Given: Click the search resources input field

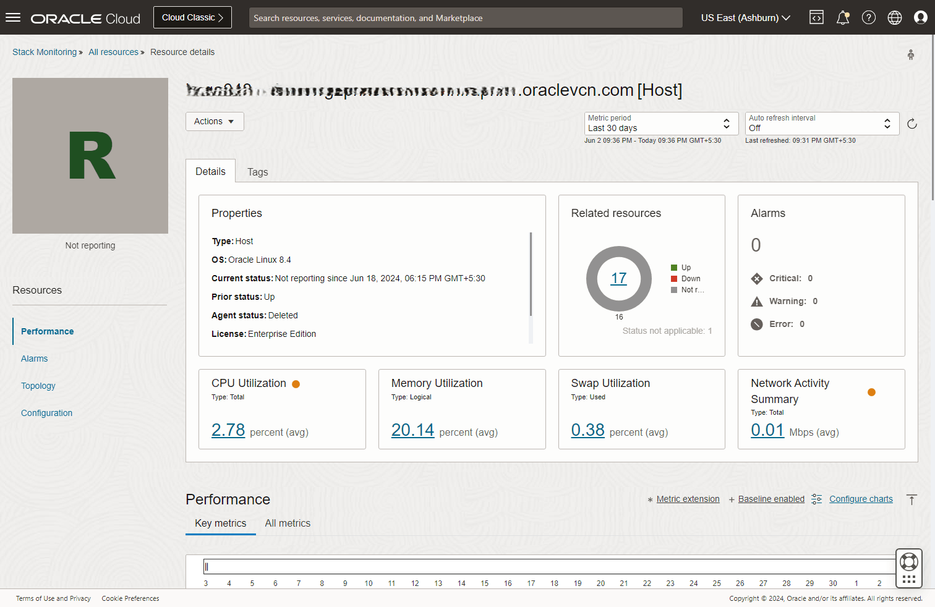Looking at the screenshot, I should point(465,18).
